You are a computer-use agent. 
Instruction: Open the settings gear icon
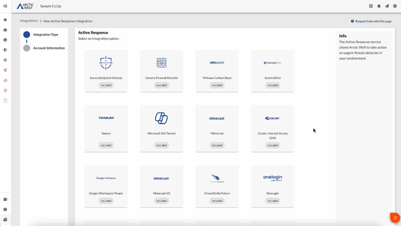pos(395,6)
